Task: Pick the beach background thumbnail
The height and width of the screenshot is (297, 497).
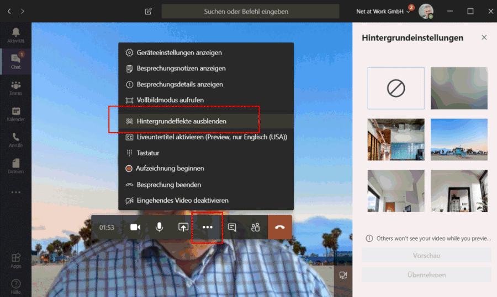Action: [x=459, y=139]
